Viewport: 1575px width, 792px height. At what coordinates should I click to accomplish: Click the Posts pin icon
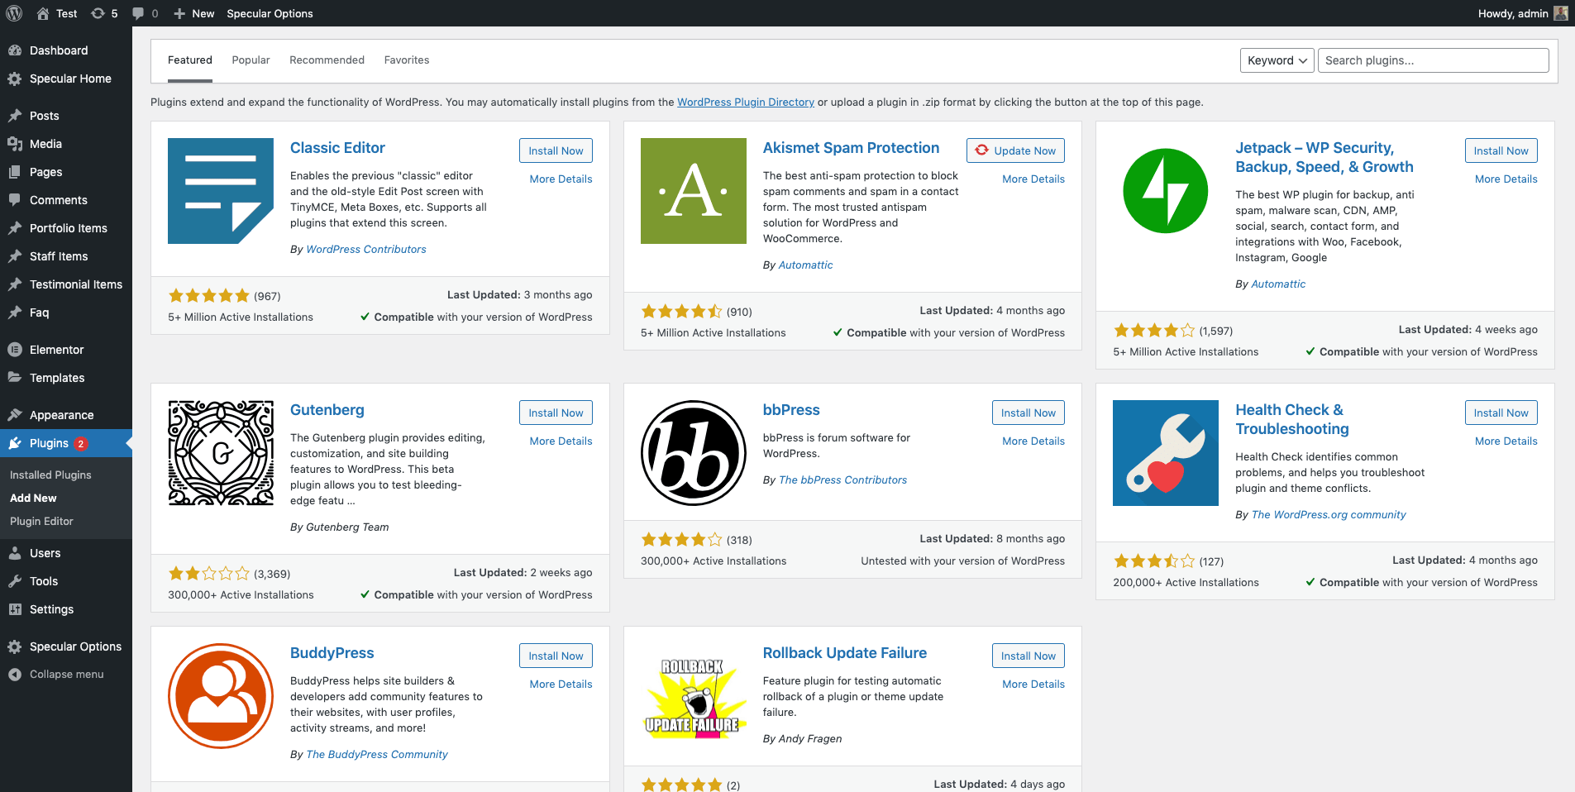[x=15, y=116]
